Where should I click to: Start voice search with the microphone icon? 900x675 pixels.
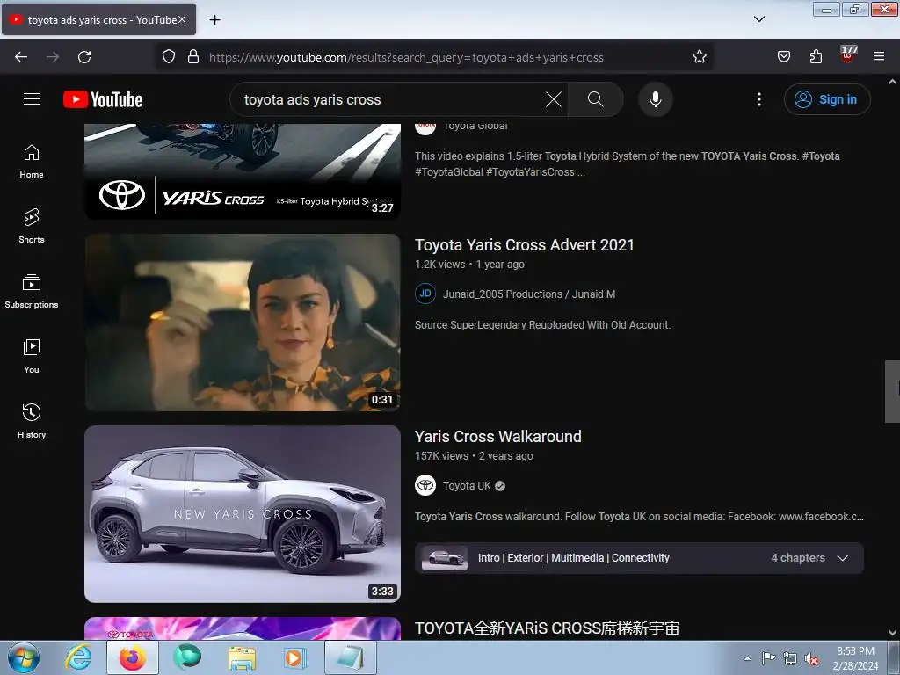[655, 99]
